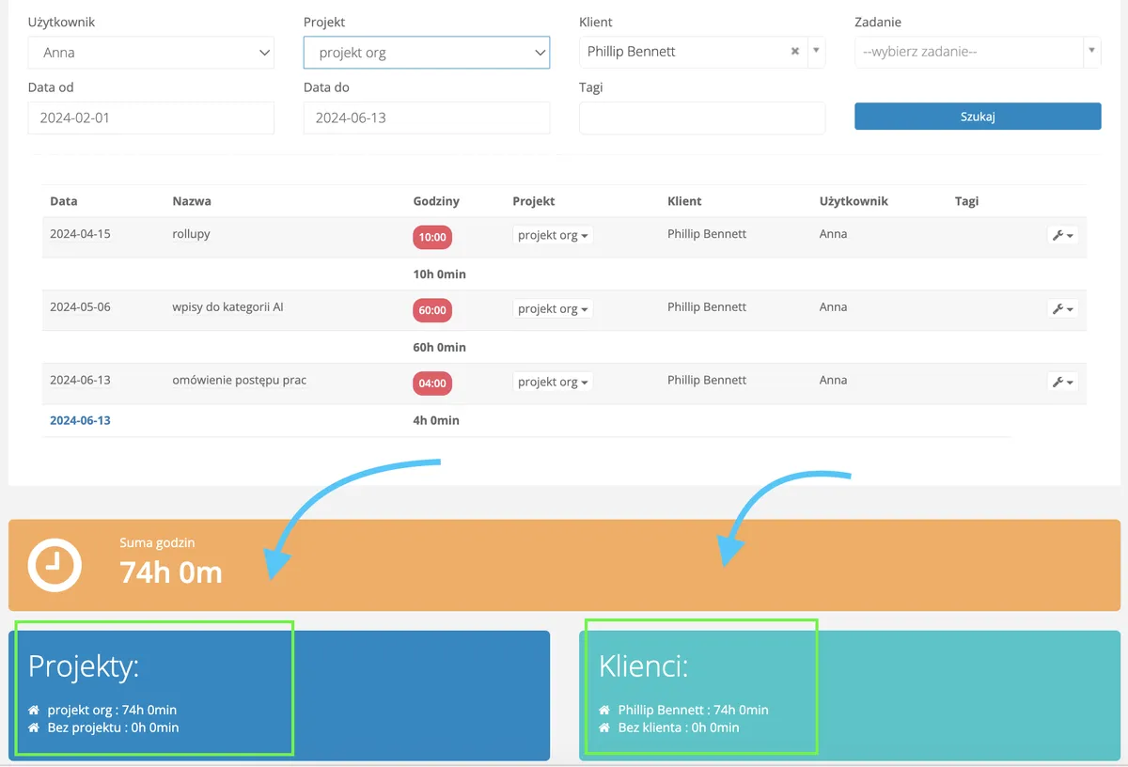Focus the Data od date field
The image size is (1128, 767).
(151, 118)
